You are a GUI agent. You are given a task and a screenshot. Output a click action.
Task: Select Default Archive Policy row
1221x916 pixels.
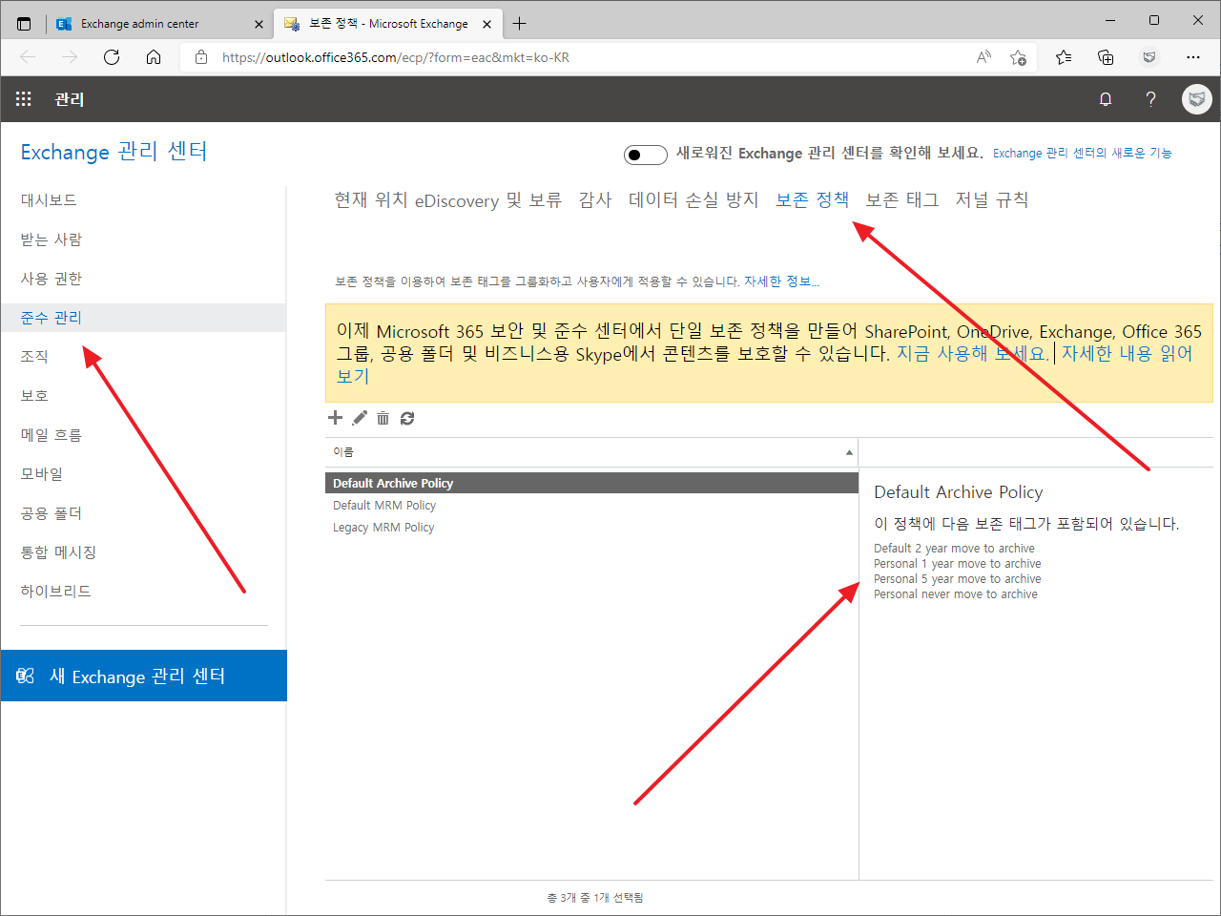click(591, 484)
